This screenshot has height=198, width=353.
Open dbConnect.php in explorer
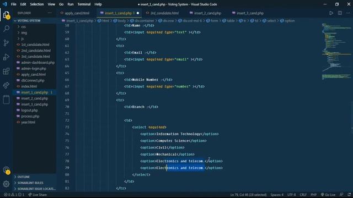33,80
